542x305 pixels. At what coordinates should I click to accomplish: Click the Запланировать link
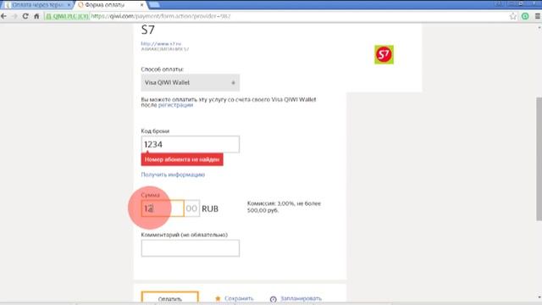point(301,298)
